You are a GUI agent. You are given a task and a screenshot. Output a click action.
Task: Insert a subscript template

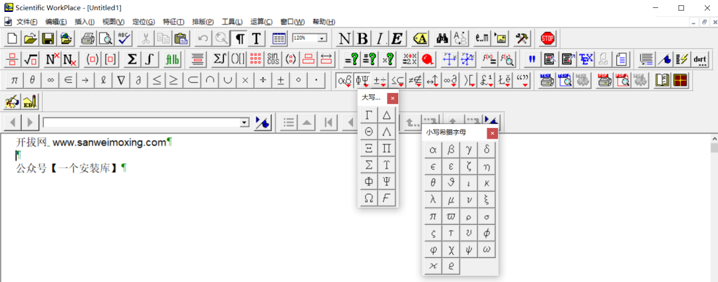[70, 59]
